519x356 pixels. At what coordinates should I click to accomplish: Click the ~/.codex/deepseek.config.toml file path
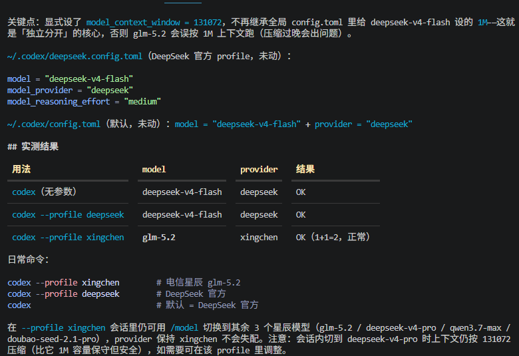[75, 57]
